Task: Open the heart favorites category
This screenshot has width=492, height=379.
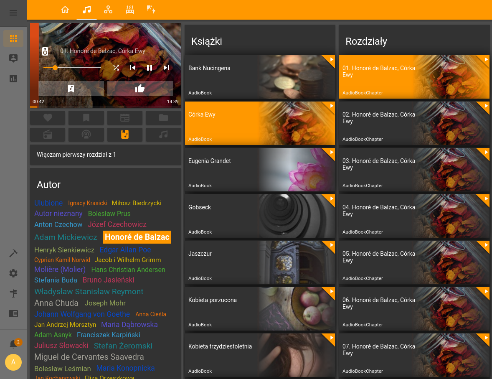Action: (x=48, y=118)
